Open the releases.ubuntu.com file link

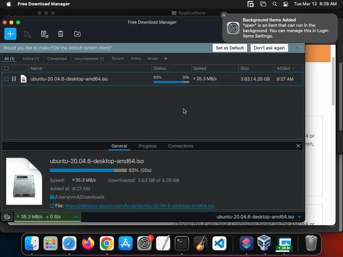click(x=139, y=206)
